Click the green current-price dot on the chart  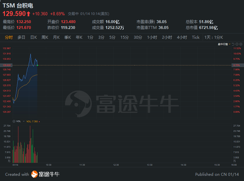[x=37, y=65]
